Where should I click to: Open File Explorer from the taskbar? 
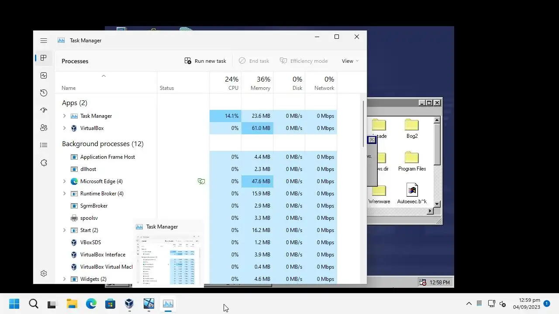72,304
